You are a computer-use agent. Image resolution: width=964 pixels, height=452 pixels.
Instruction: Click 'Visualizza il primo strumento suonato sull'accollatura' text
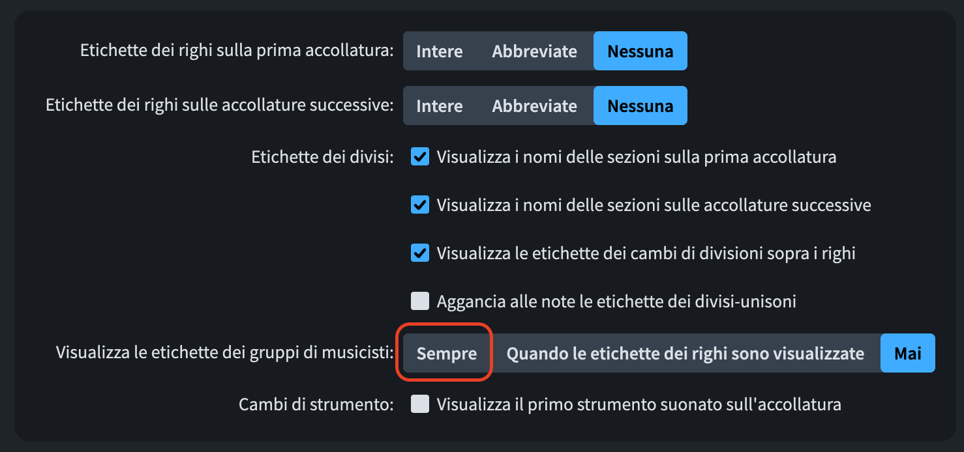point(639,404)
